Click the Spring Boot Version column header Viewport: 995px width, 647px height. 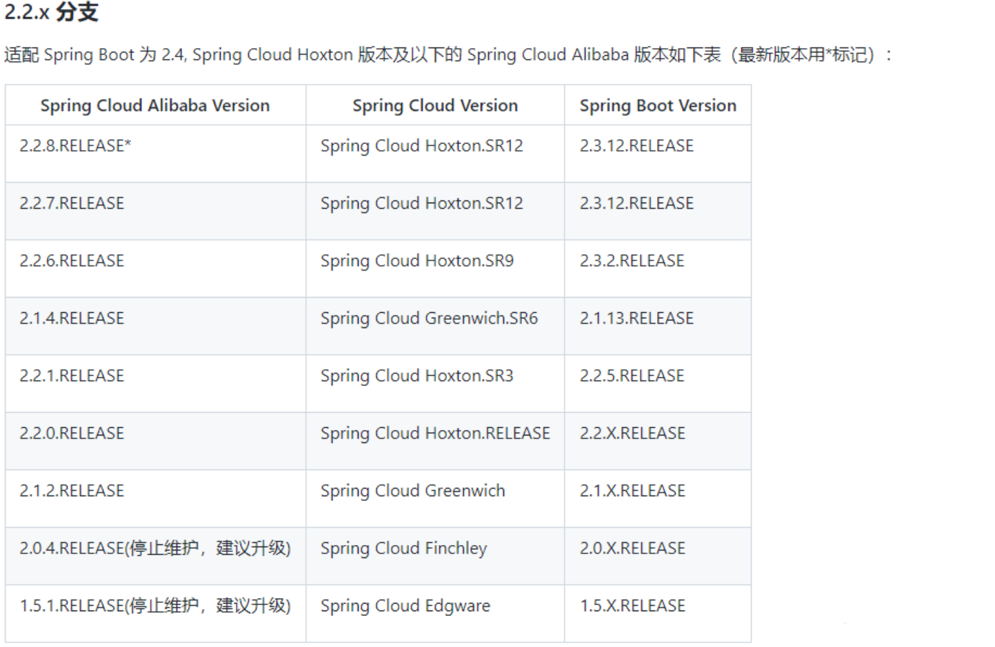click(x=657, y=105)
